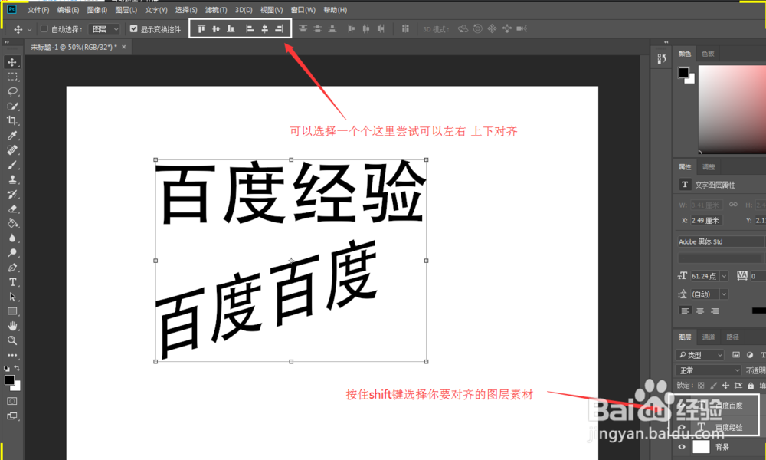Click Distribute Top Edges button
The width and height of the screenshot is (766, 460).
(303, 29)
